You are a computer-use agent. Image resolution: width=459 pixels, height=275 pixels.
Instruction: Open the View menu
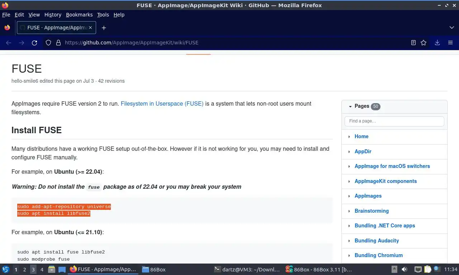(x=34, y=15)
